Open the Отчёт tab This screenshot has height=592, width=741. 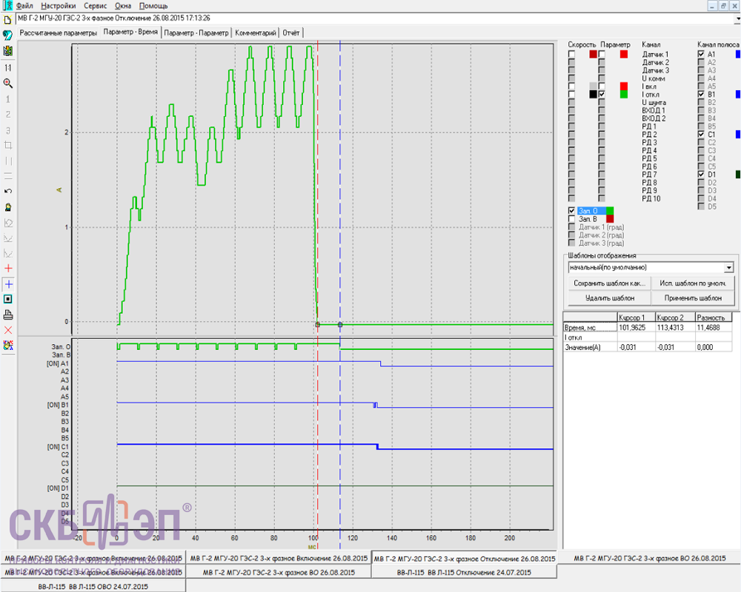pos(291,33)
